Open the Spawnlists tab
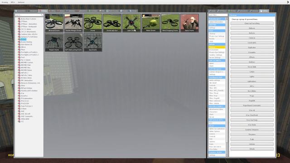This screenshot has height=163, width=290. (20, 11)
